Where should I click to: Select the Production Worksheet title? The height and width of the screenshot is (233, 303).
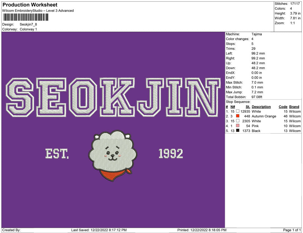30,5
